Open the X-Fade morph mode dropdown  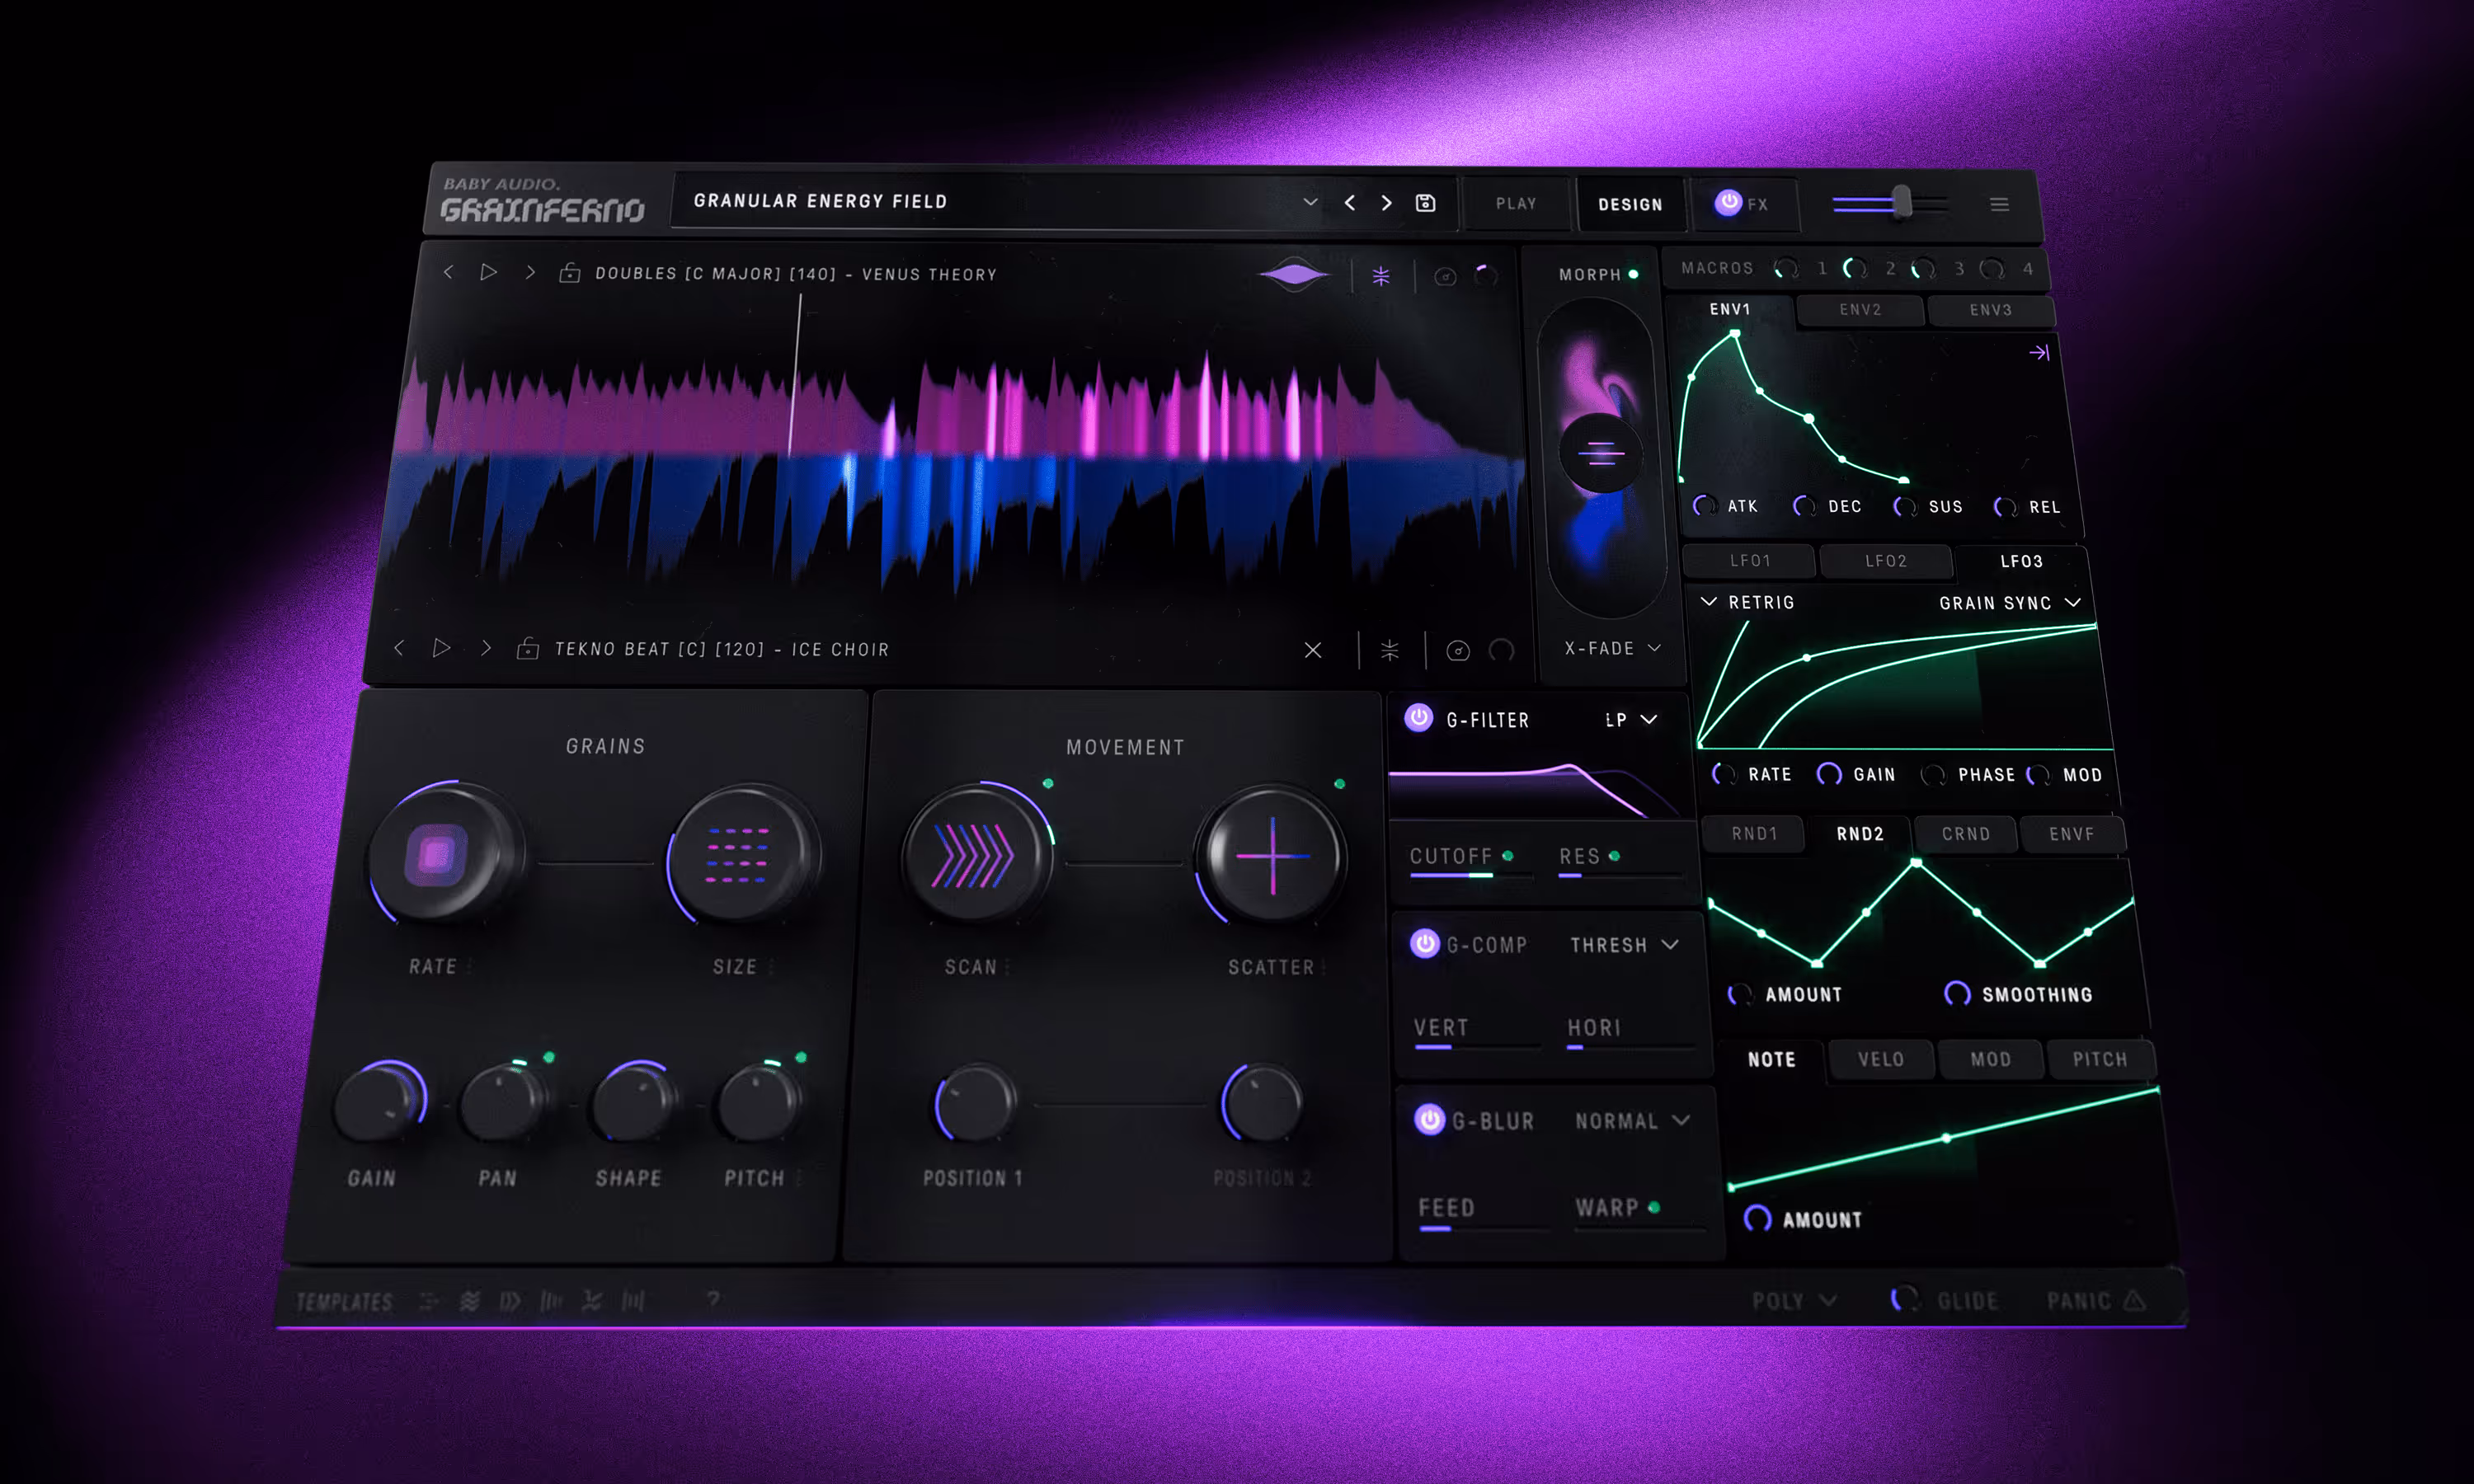[x=1613, y=648]
